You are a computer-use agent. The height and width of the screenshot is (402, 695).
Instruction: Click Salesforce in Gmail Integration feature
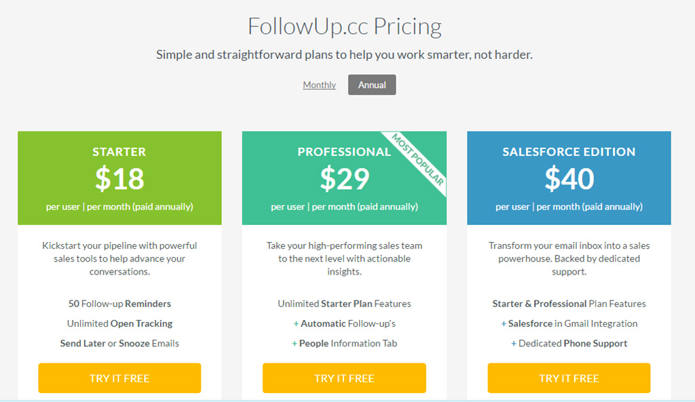tap(569, 323)
